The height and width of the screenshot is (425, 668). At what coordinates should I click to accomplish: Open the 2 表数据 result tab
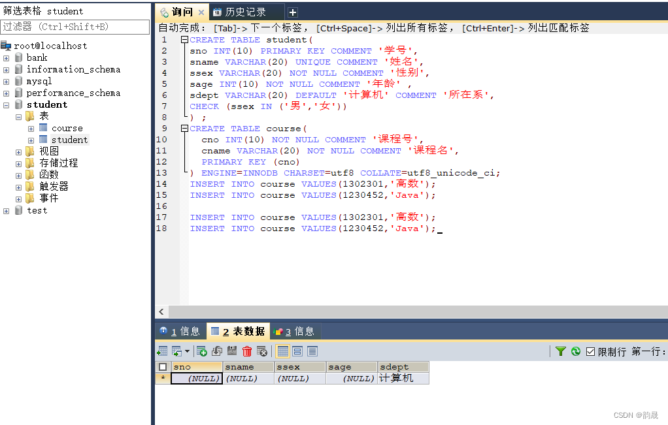pyautogui.click(x=238, y=332)
